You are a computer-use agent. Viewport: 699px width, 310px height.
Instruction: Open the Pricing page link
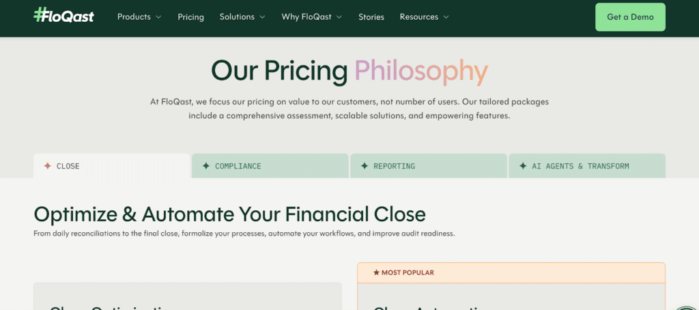point(190,16)
